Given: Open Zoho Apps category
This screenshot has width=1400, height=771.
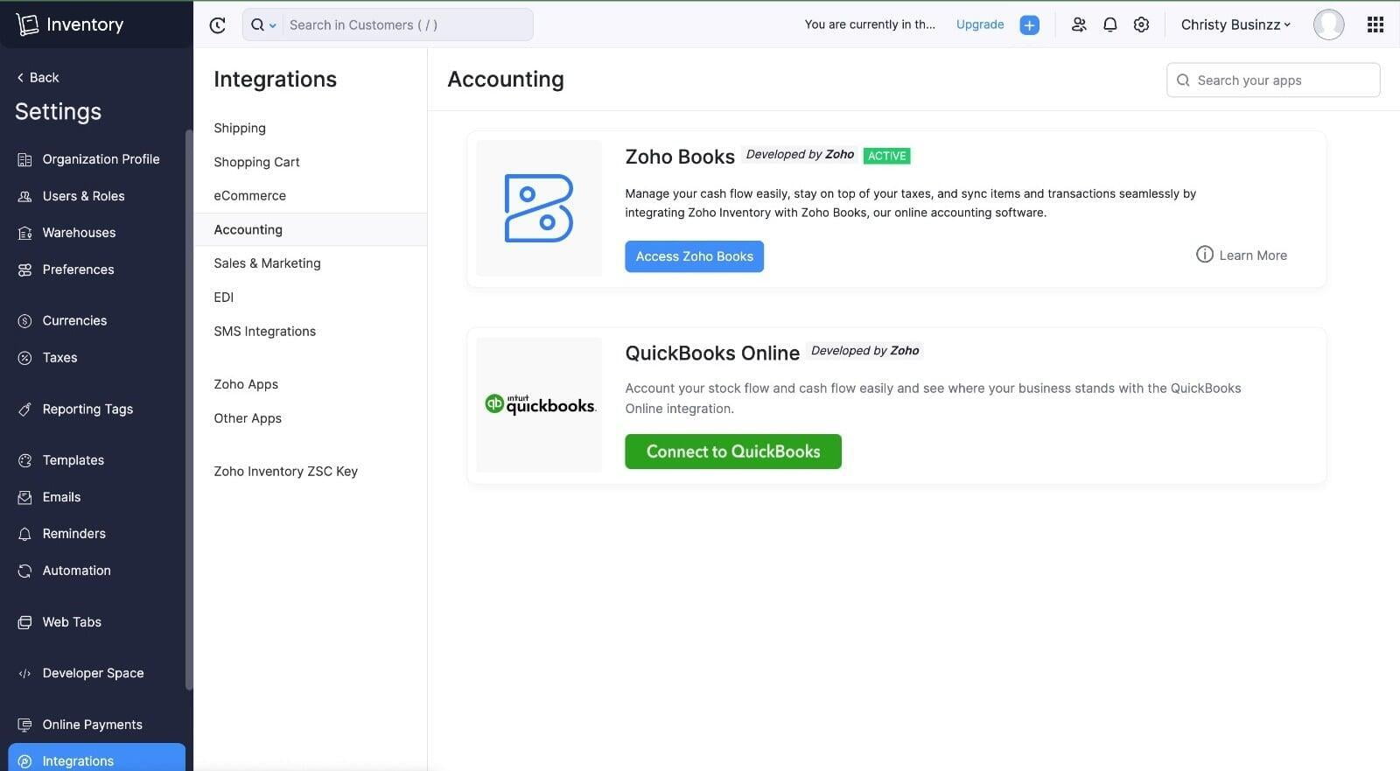Looking at the screenshot, I should [246, 384].
